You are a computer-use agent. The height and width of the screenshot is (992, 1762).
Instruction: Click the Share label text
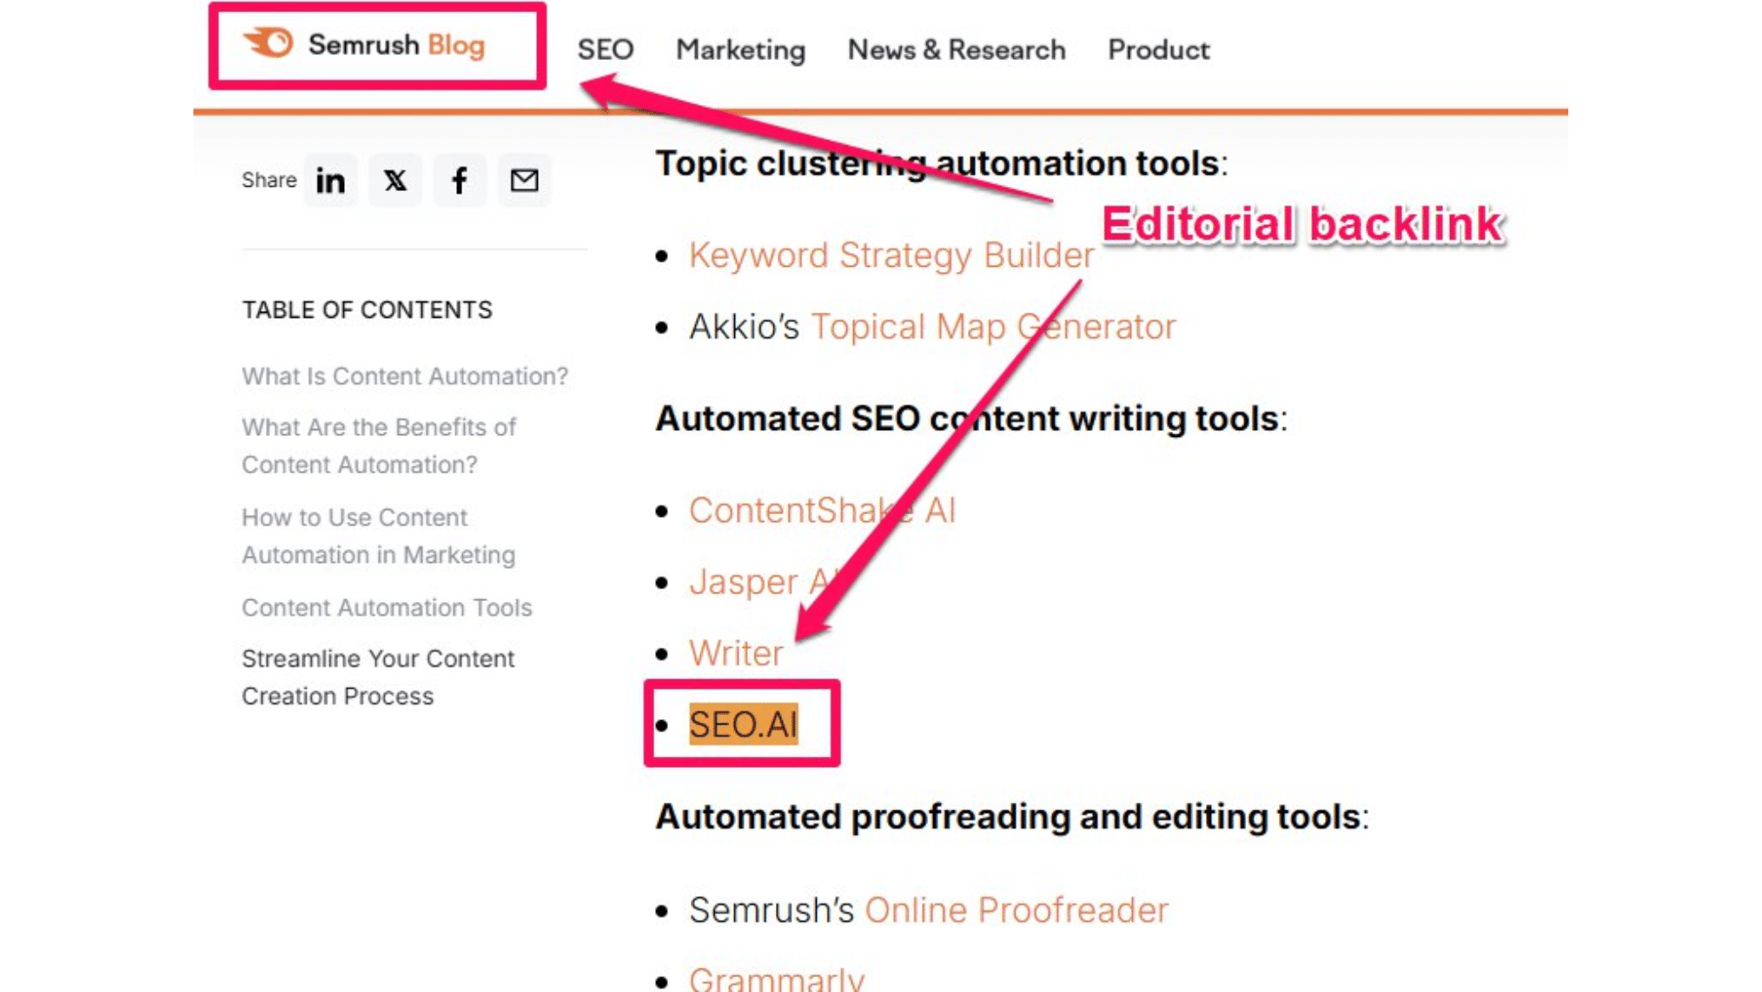[268, 180]
